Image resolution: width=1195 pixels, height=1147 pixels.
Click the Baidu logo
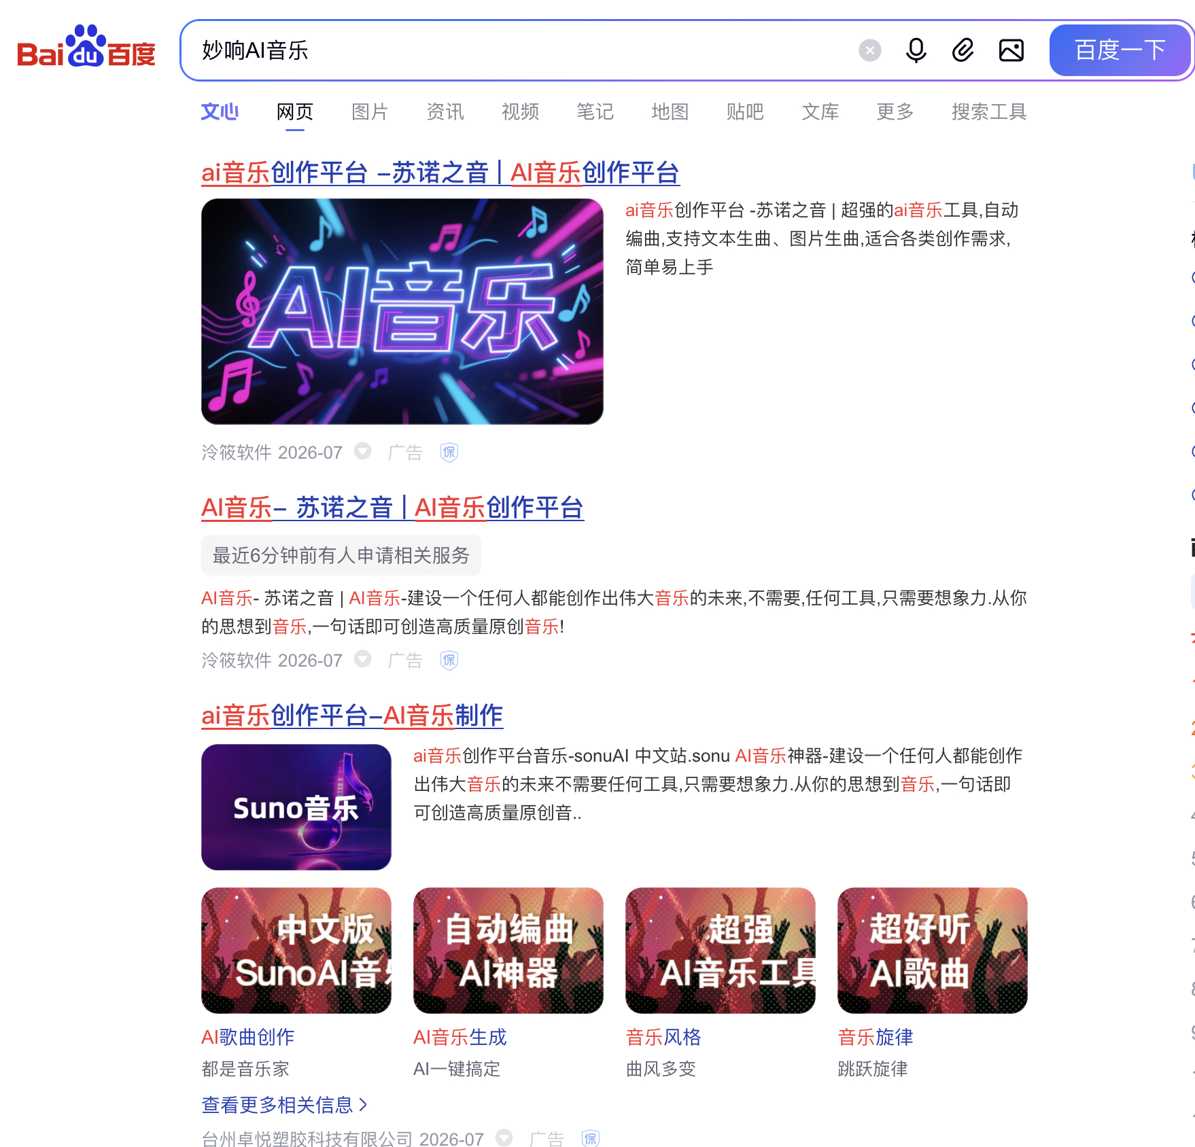tap(86, 48)
